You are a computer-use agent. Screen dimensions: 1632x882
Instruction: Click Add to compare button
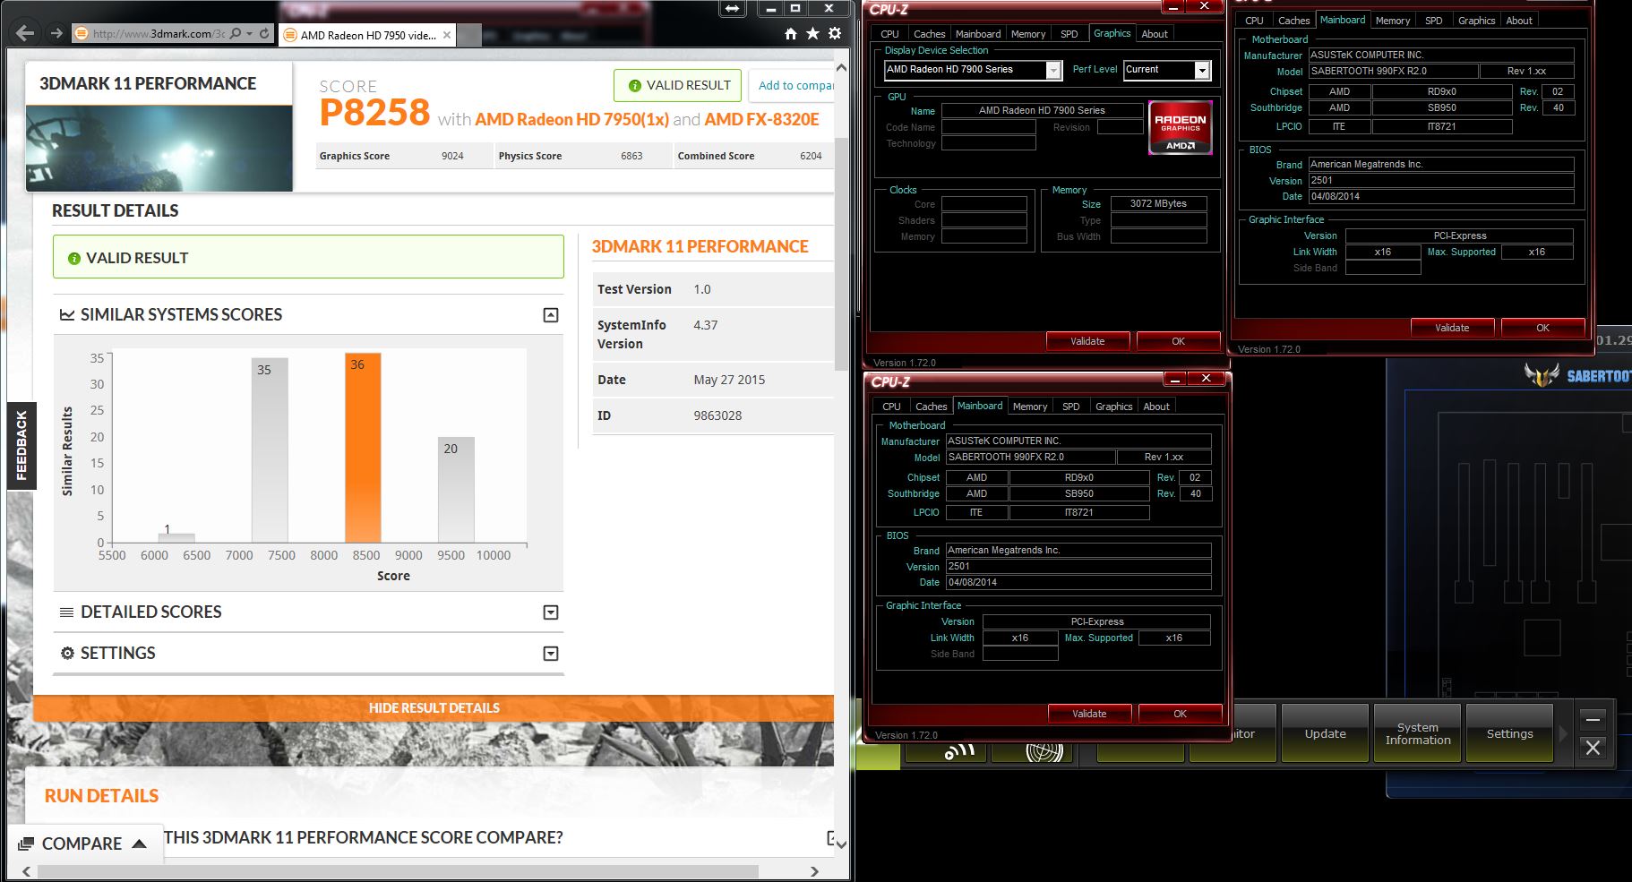[791, 85]
